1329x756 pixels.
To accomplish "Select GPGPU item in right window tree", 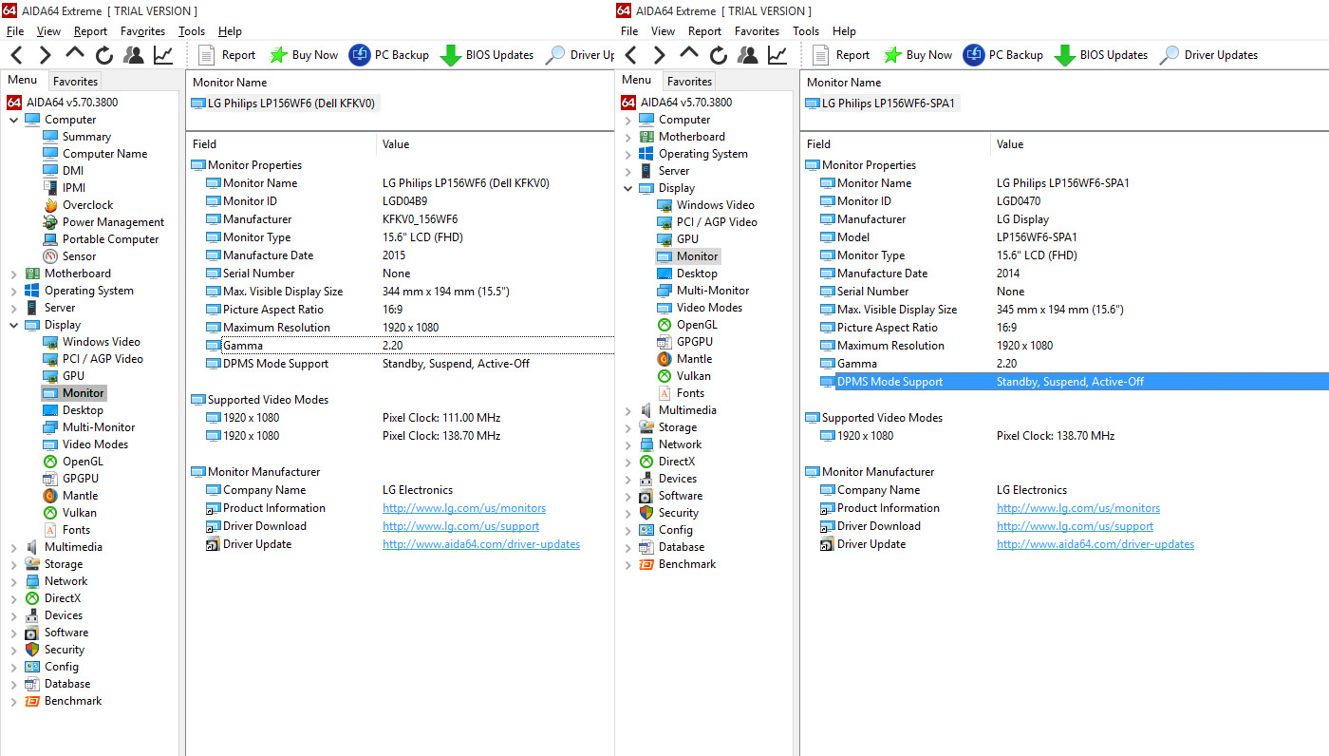I will pyautogui.click(x=695, y=342).
